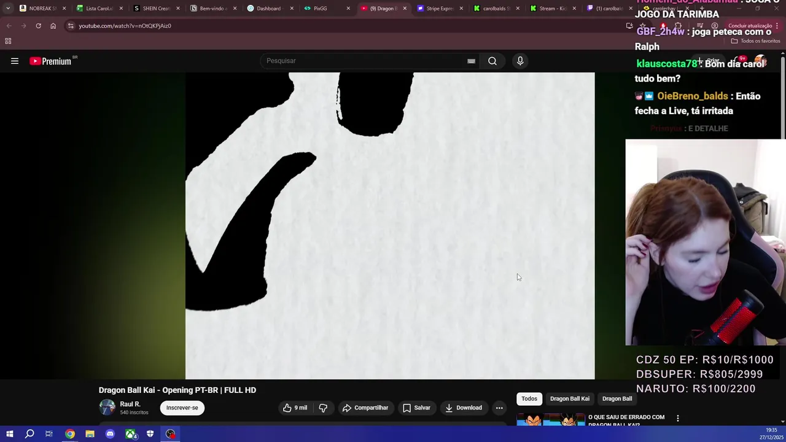The image size is (786, 442).
Task: Close the Dragon Ball YouTube tab
Action: 404,9
